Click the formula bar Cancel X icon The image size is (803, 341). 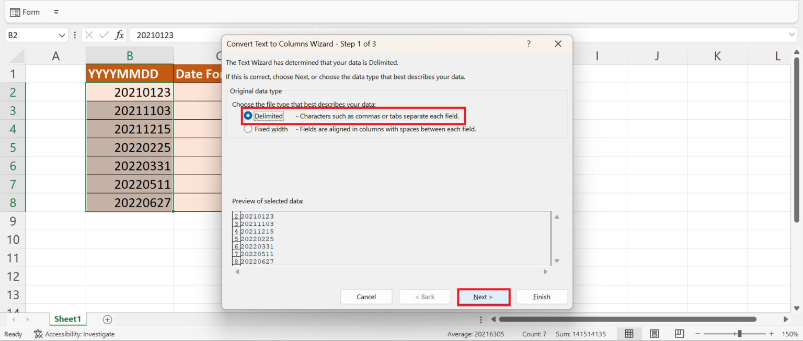pyautogui.click(x=89, y=35)
